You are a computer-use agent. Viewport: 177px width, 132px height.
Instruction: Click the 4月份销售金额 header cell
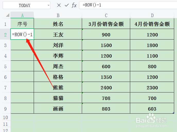(x=152, y=24)
